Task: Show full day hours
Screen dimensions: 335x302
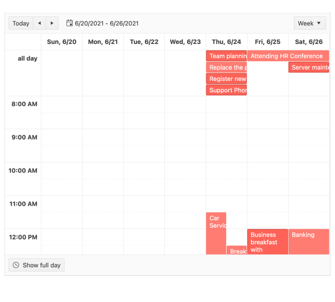Action: point(37,265)
